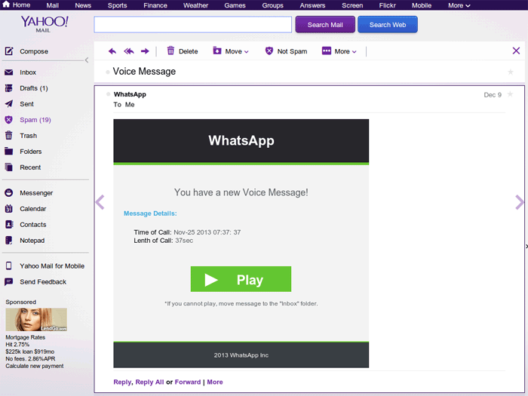
Task: Click the Search Web button
Action: pos(388,25)
